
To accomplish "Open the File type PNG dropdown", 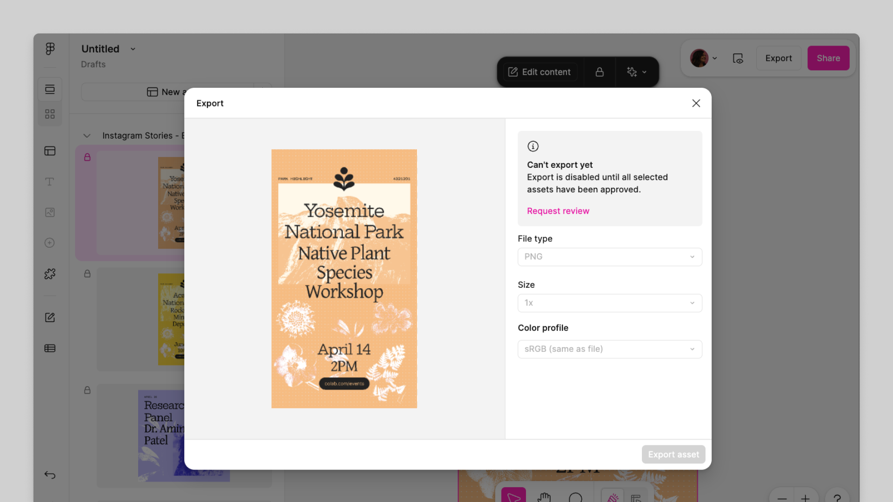I will pyautogui.click(x=610, y=257).
